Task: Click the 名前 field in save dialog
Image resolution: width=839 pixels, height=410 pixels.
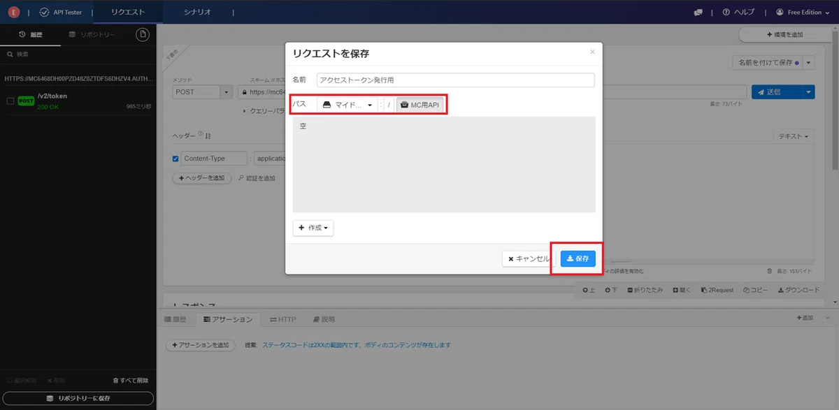Action: click(x=455, y=80)
